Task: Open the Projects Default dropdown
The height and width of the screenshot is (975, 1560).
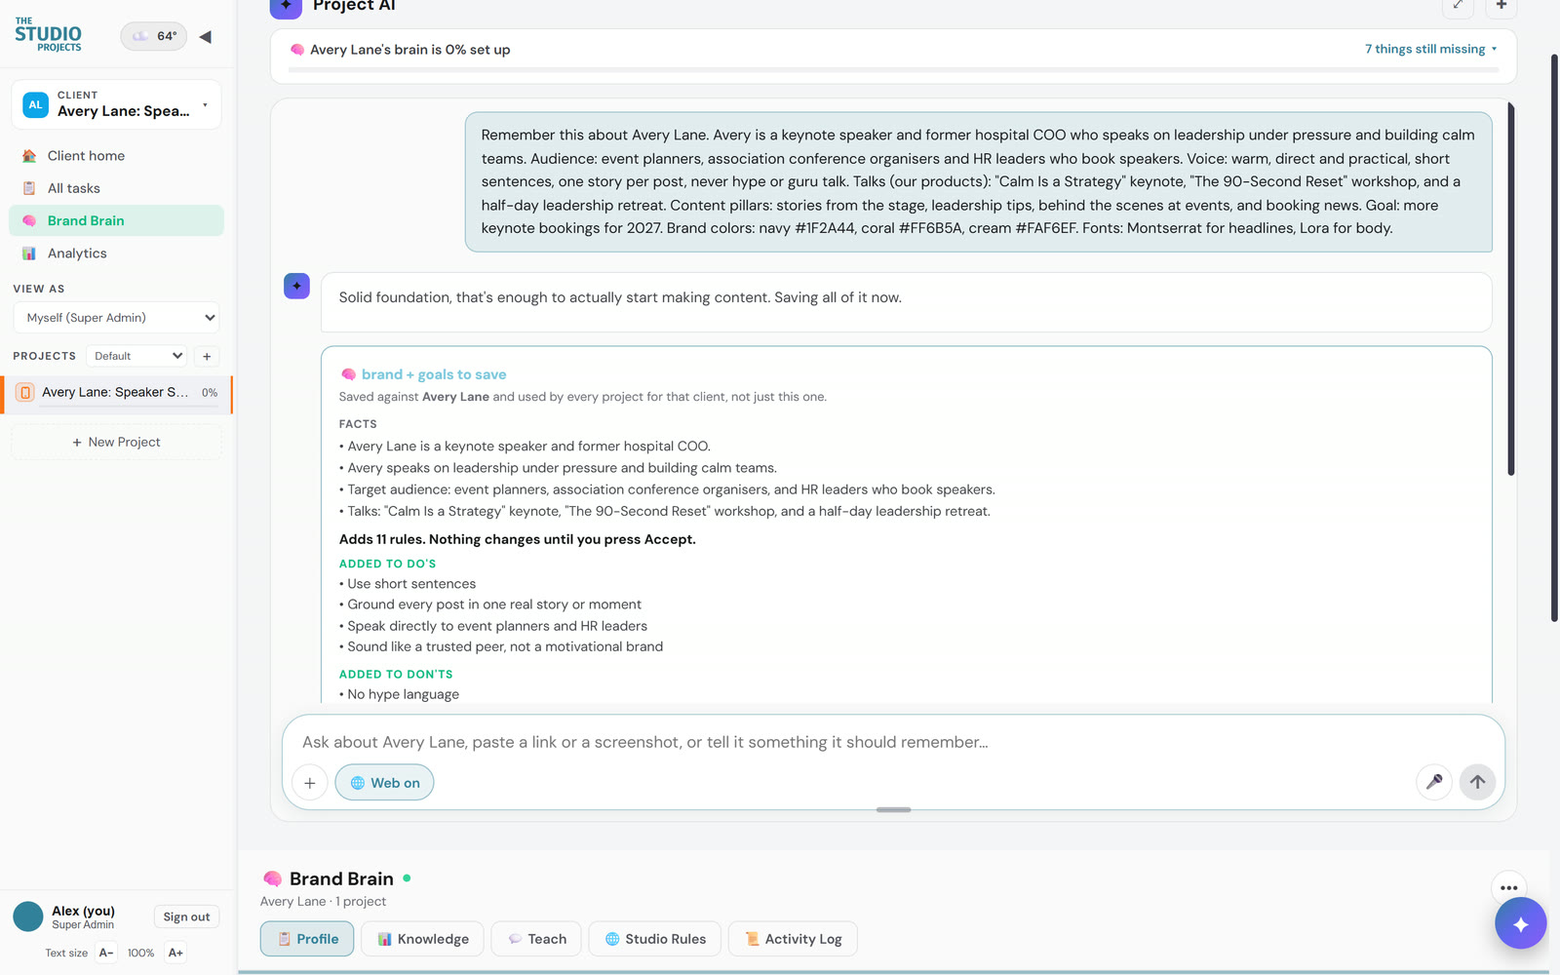Action: coord(136,357)
